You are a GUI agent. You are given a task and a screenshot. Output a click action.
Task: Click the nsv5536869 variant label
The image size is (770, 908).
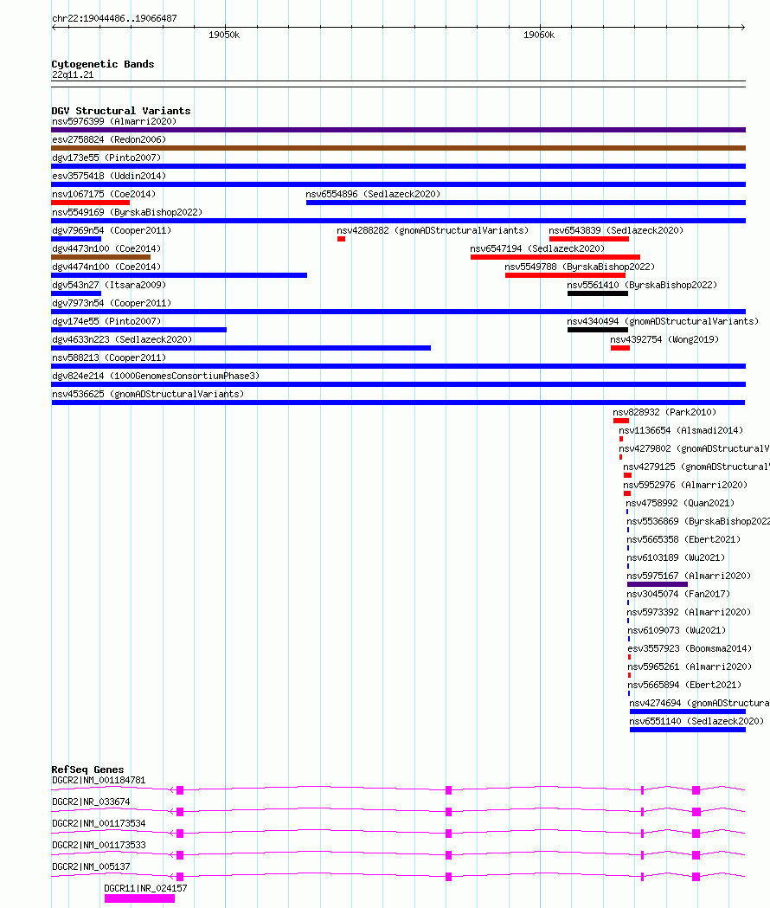698,522
